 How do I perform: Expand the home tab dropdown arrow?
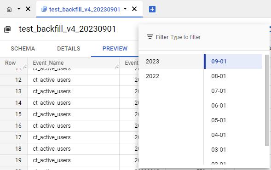point(19,9)
